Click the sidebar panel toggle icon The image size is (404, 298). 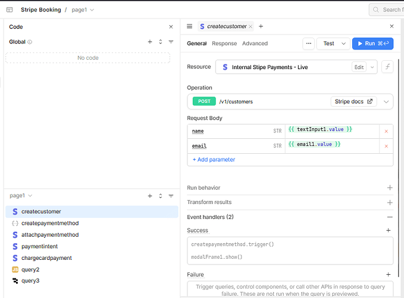pos(10,10)
